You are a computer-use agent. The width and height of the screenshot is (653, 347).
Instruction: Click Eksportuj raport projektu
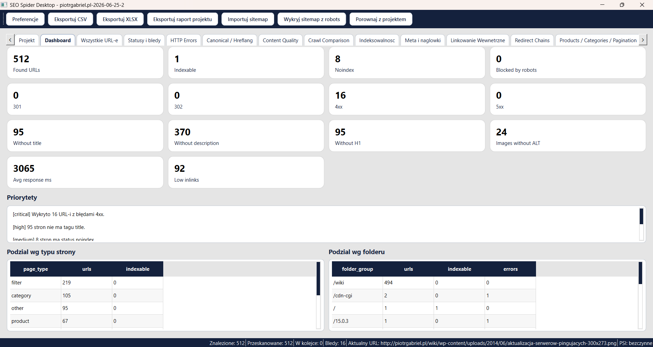[182, 19]
